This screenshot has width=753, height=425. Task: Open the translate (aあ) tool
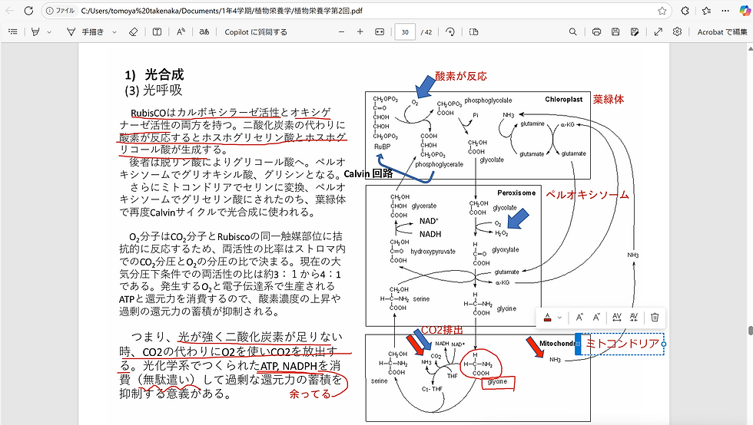204,31
